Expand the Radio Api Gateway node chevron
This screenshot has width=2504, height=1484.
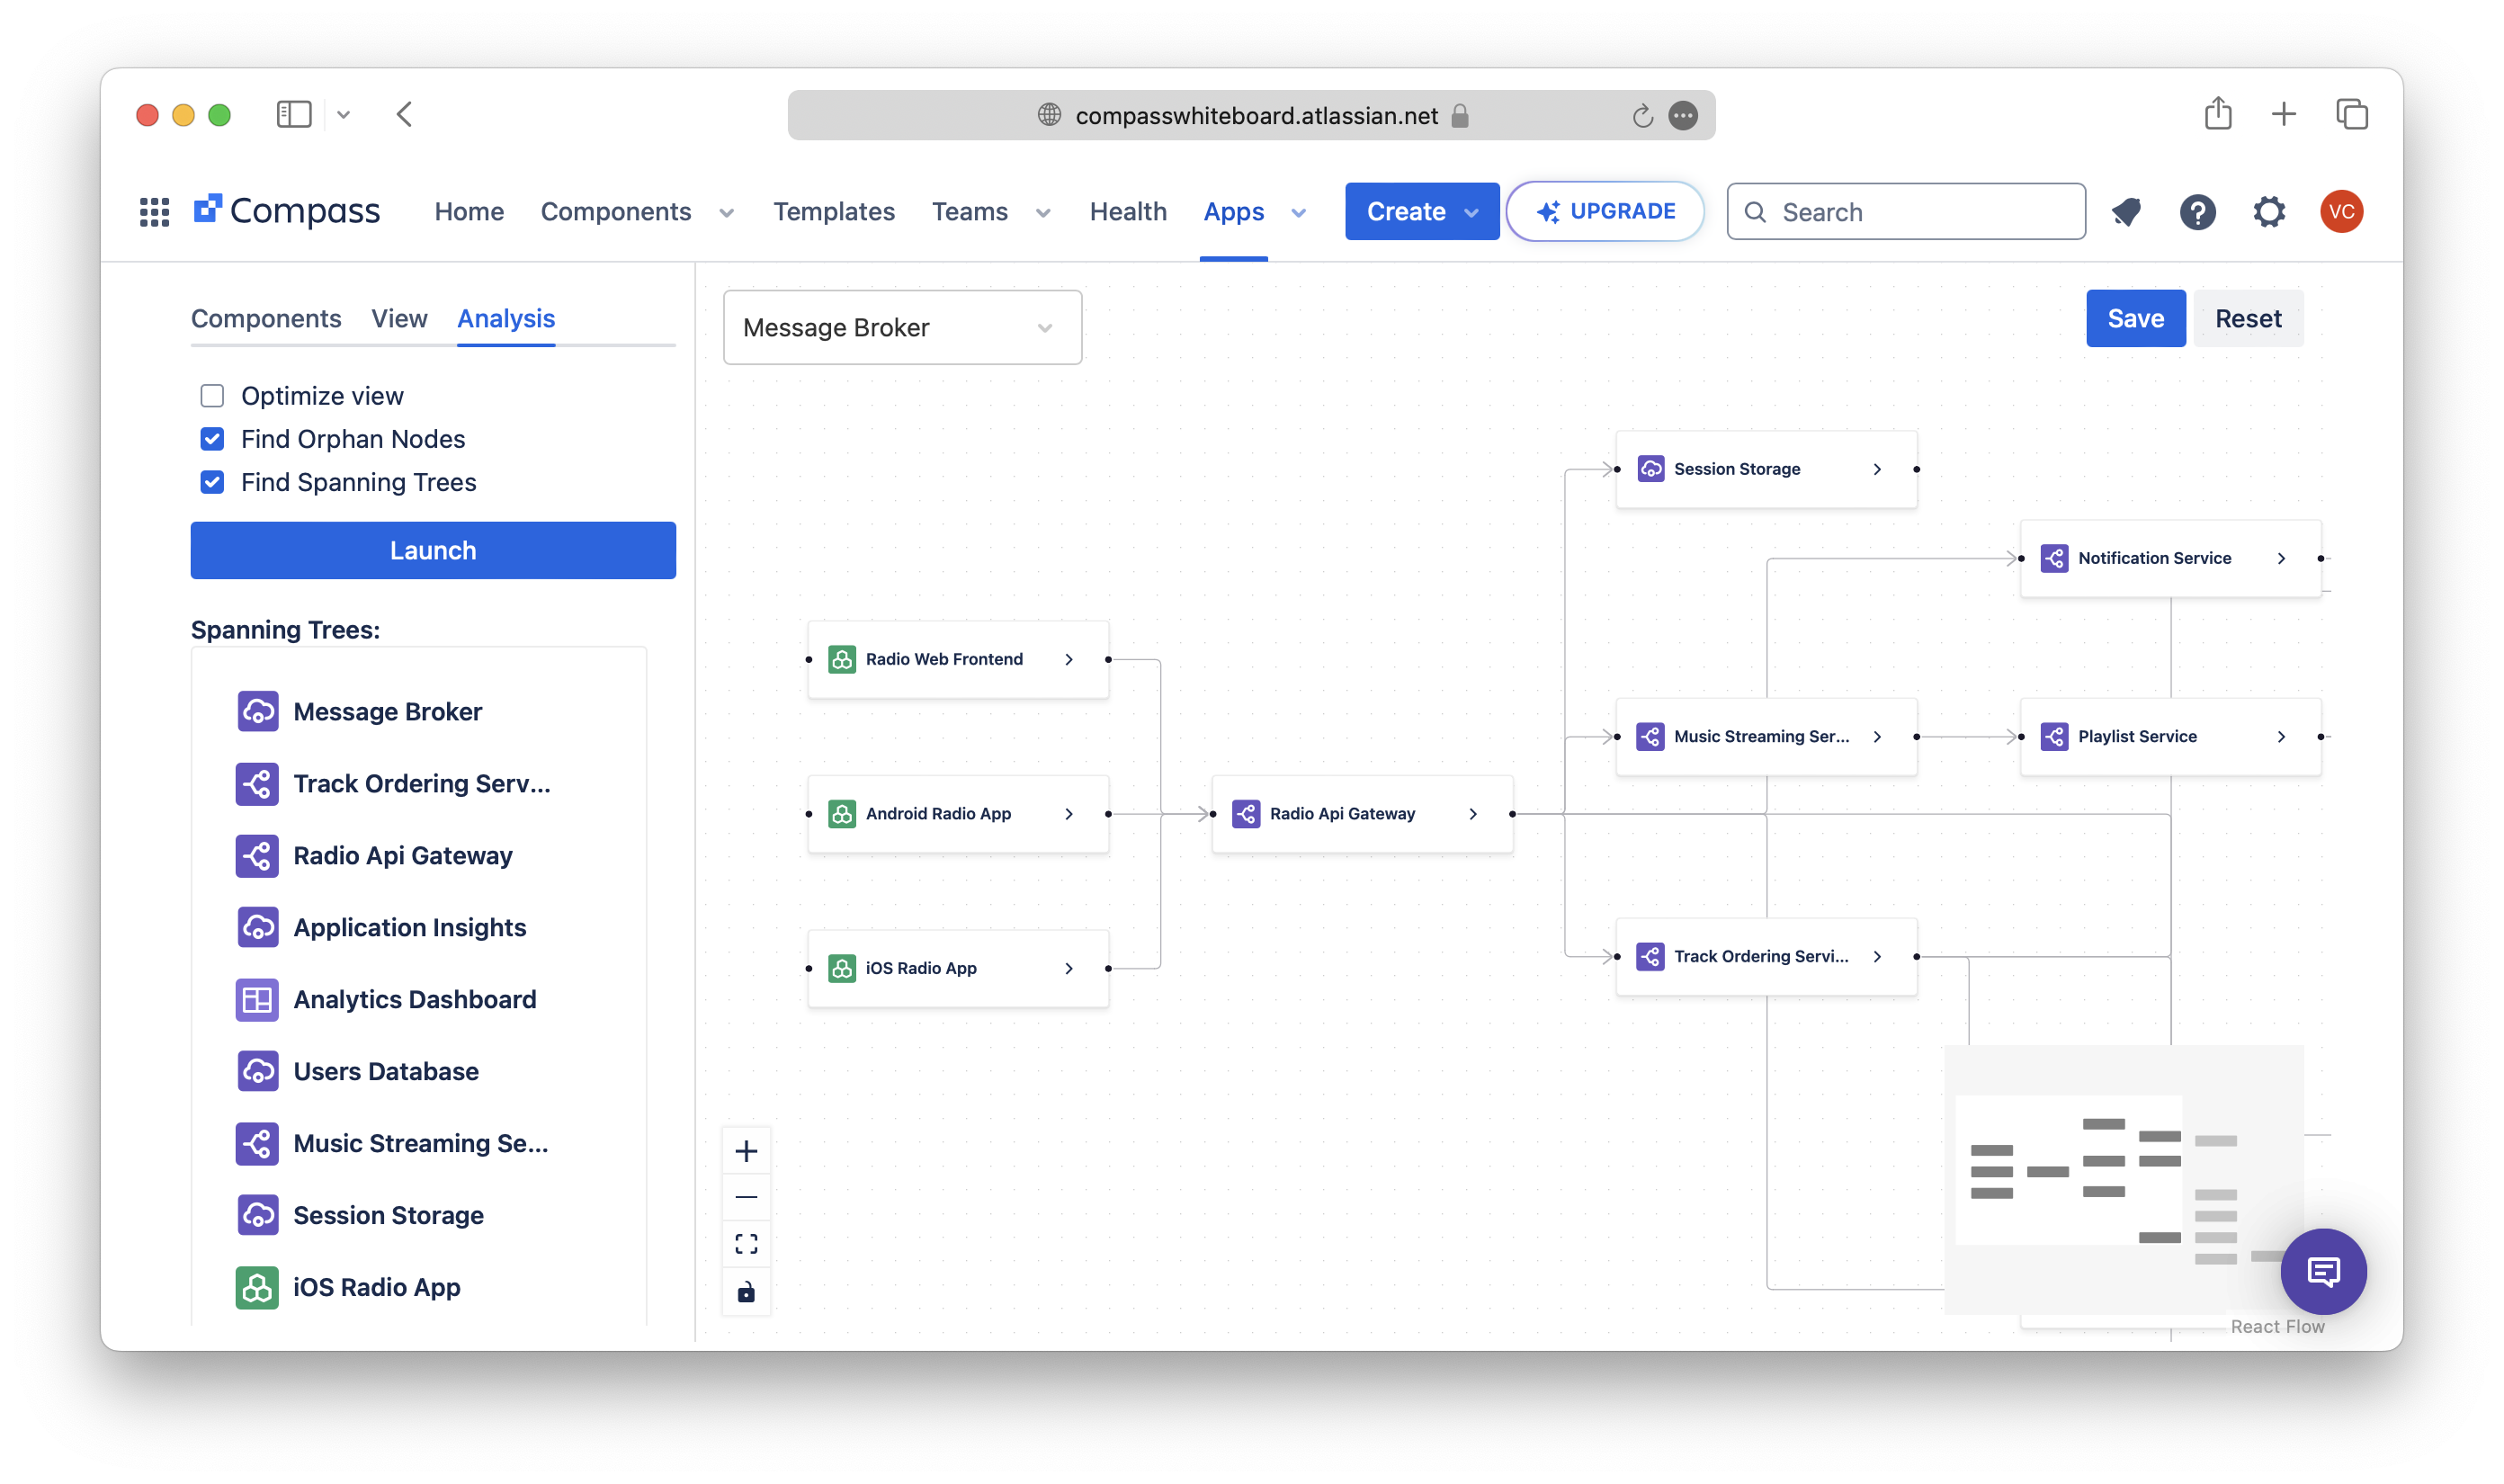tap(1473, 814)
